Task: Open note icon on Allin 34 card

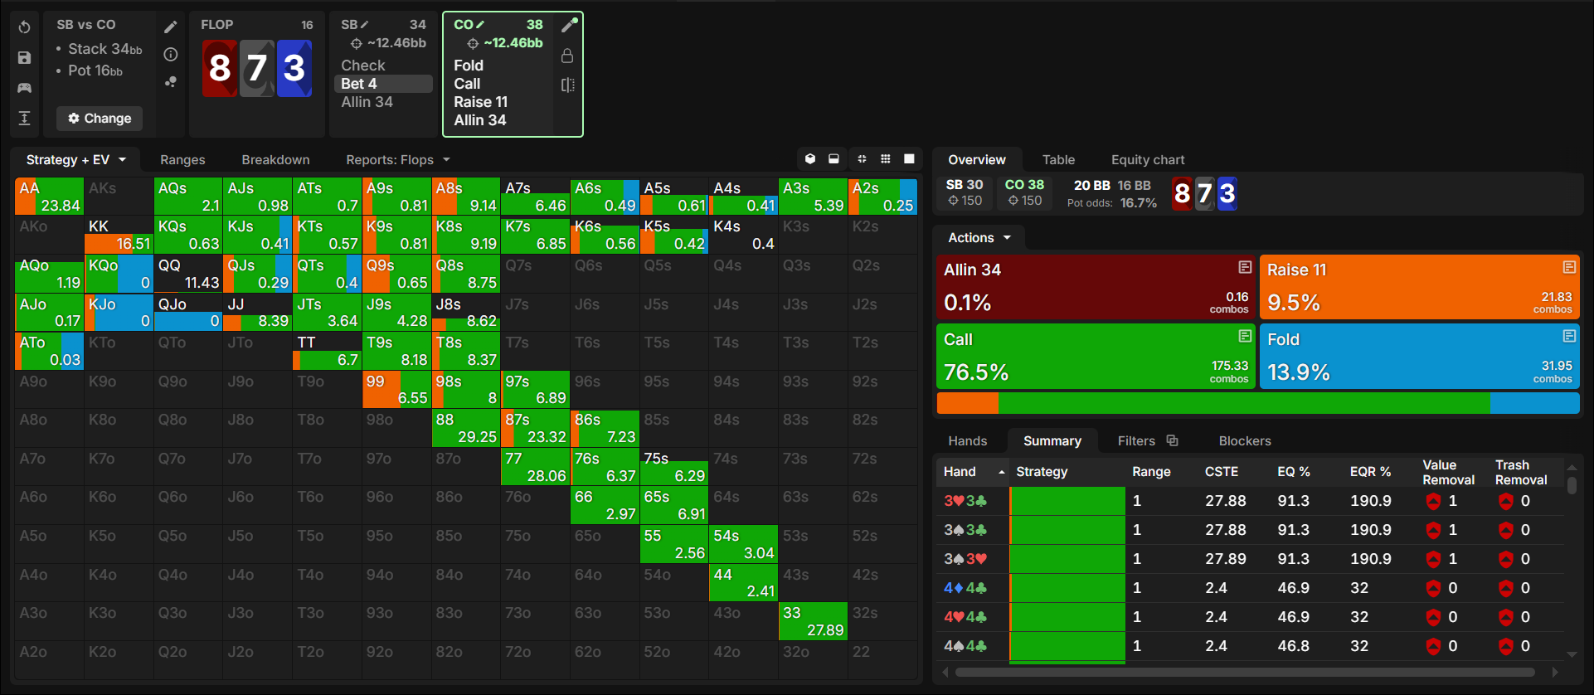Action: pos(1245,267)
